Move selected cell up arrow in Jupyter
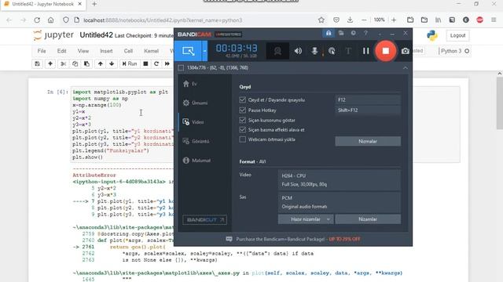The image size is (503, 282). (101, 63)
